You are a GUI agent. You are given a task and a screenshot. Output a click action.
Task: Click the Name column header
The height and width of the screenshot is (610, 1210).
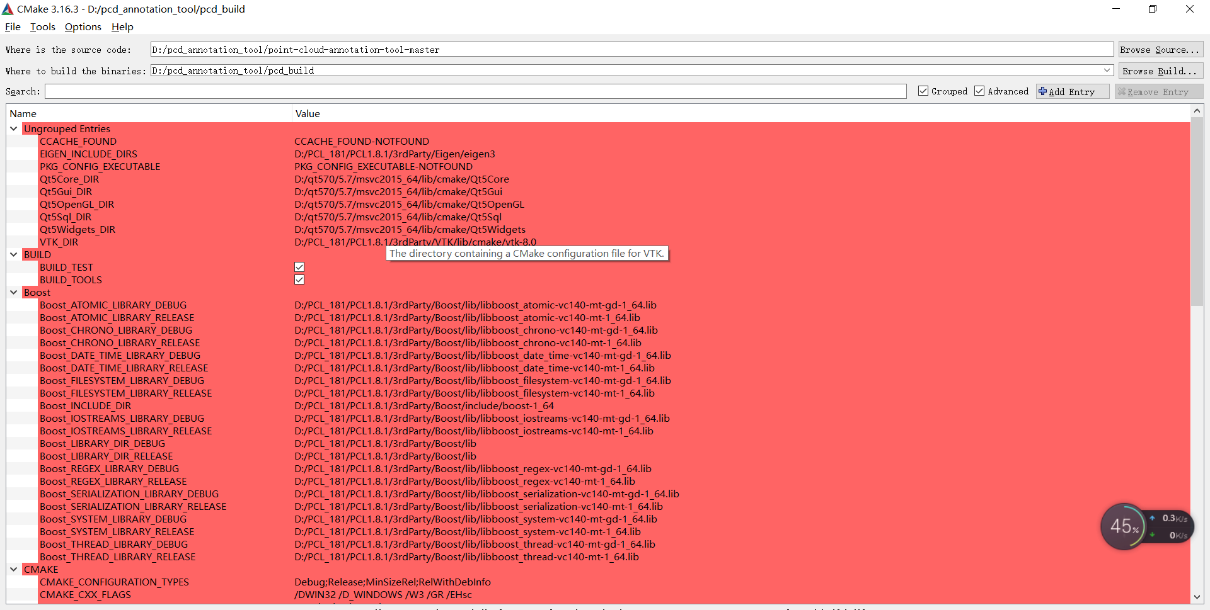(x=149, y=113)
